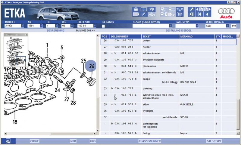Click the full-screen frame icon
This screenshot has width=241, height=145.
click(144, 10)
